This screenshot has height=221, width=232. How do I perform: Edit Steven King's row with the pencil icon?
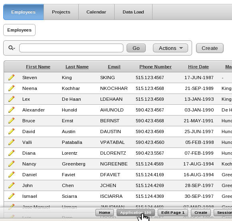(12, 78)
